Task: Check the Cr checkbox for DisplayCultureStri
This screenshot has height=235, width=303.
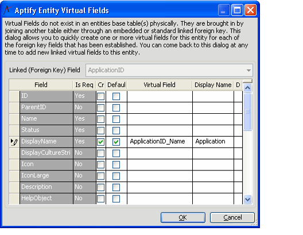Action: coord(100,153)
